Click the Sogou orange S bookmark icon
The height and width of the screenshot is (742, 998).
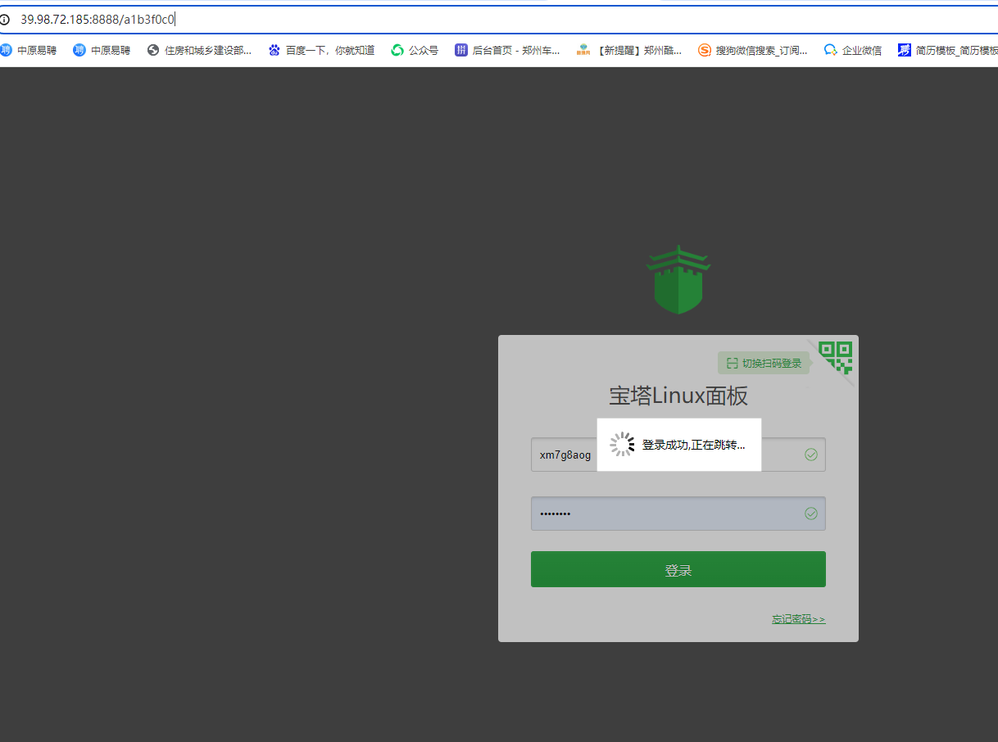[705, 50]
